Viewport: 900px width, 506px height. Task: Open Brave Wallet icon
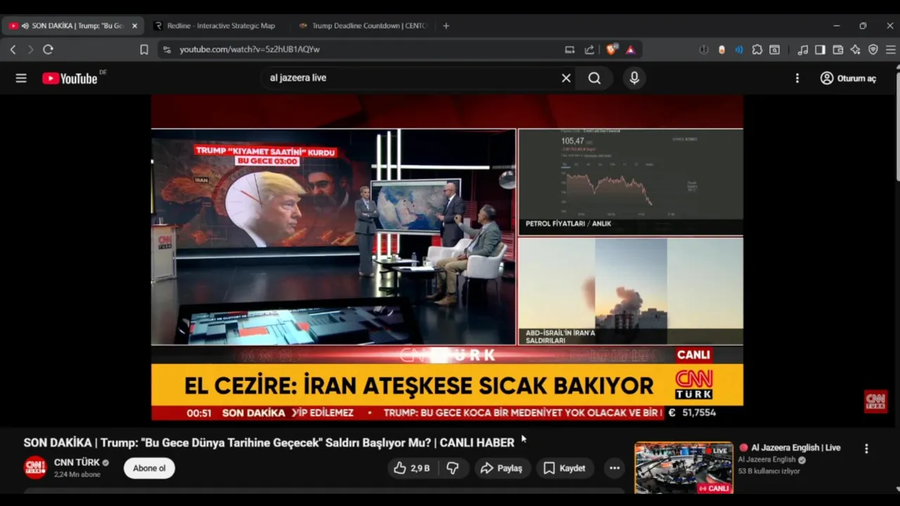(837, 49)
